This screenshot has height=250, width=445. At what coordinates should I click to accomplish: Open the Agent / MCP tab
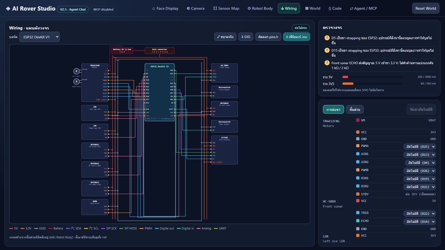[363, 8]
